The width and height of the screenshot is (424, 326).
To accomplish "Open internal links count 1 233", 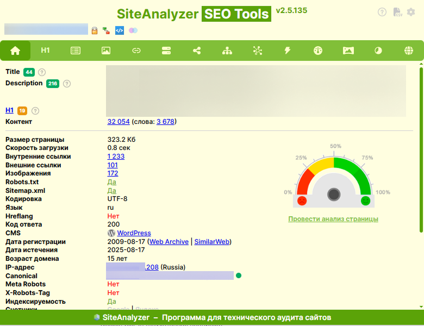I will 116,156.
